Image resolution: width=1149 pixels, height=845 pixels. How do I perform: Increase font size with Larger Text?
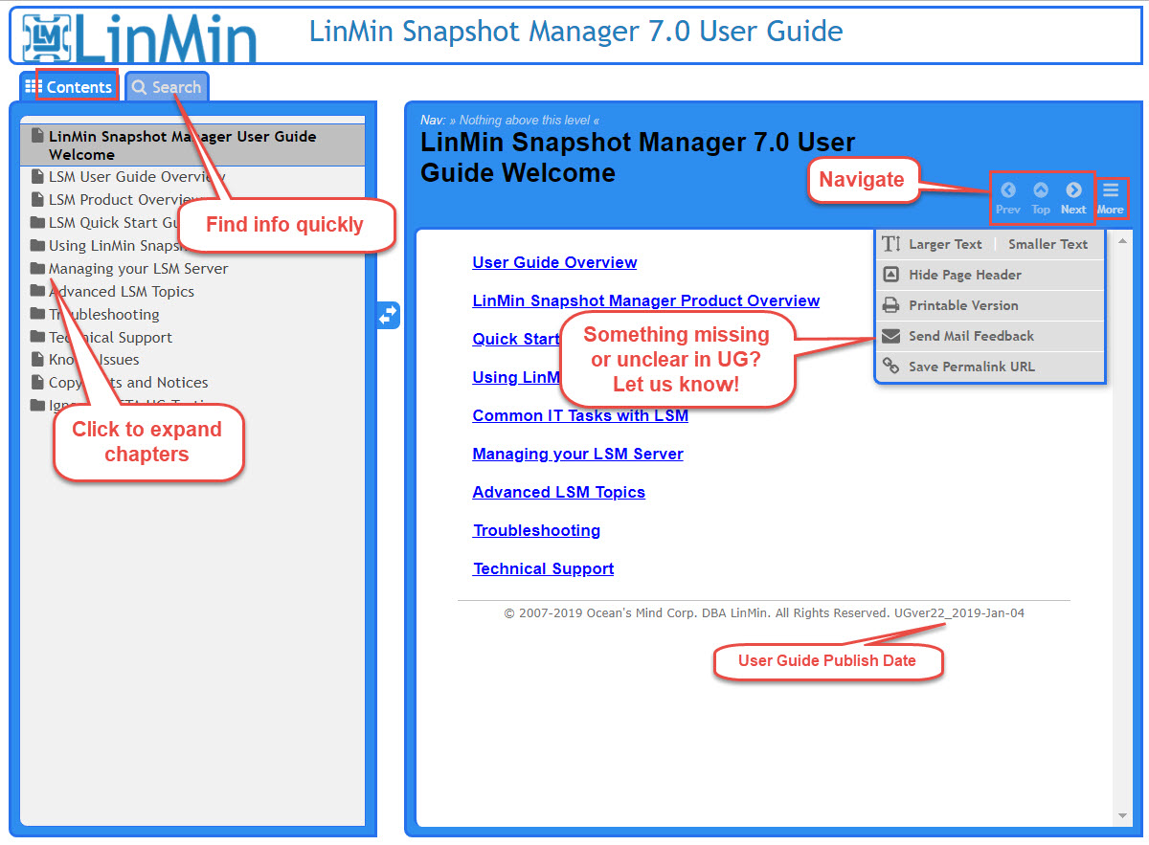[x=944, y=244]
